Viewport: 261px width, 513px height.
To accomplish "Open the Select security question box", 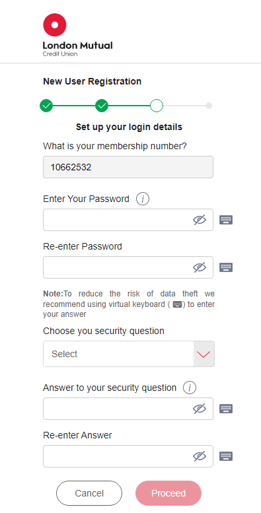I will click(129, 354).
